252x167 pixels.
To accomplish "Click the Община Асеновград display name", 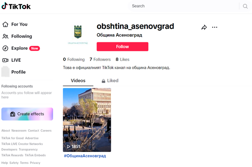I will (119, 35).
